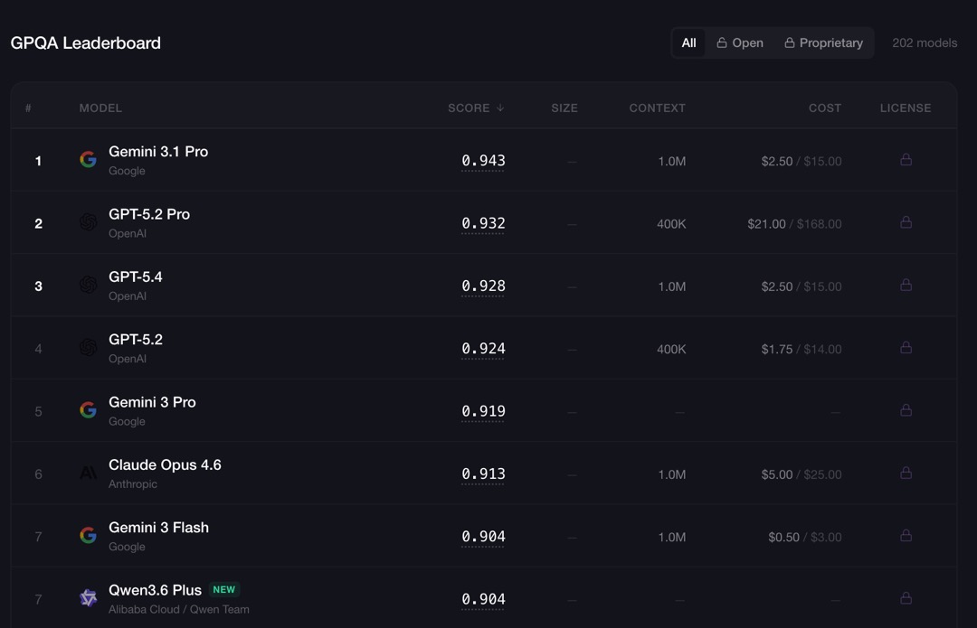977x628 pixels.
Task: Select the All models filter
Action: click(688, 42)
